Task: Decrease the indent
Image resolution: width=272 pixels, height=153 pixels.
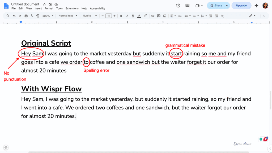Action: tap(210, 16)
